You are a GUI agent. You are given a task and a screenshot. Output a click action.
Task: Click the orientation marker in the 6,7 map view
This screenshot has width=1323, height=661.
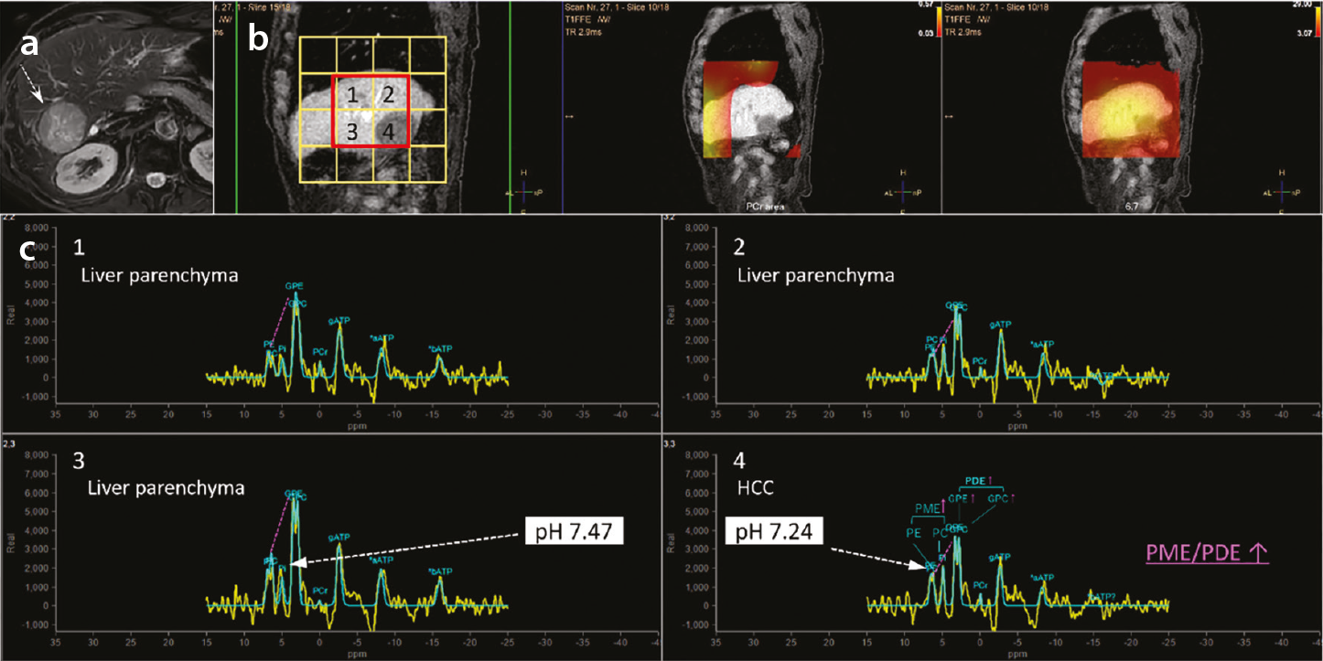pos(1281,189)
